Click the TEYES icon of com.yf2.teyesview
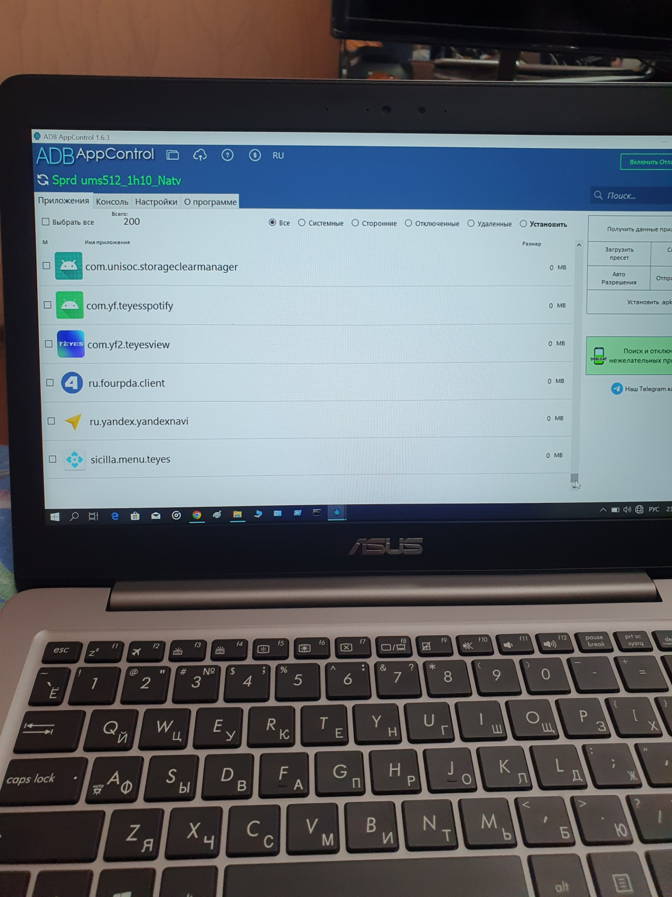 pyautogui.click(x=70, y=344)
